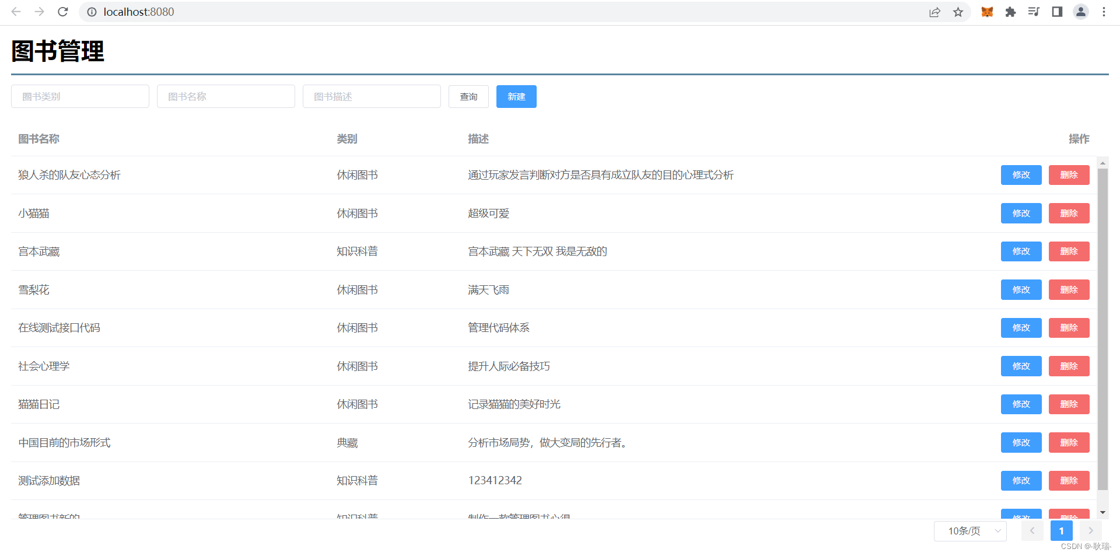The width and height of the screenshot is (1120, 556).
Task: Click 修改 for 社会心理学
Action: coord(1021,366)
